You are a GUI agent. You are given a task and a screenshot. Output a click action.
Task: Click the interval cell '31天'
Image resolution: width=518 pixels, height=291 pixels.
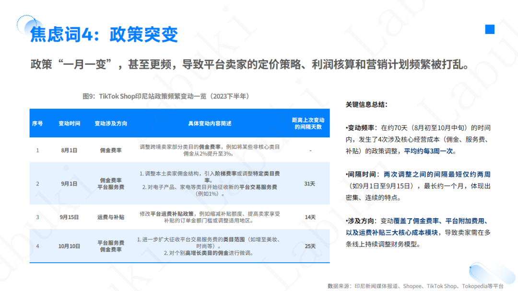[x=309, y=184]
